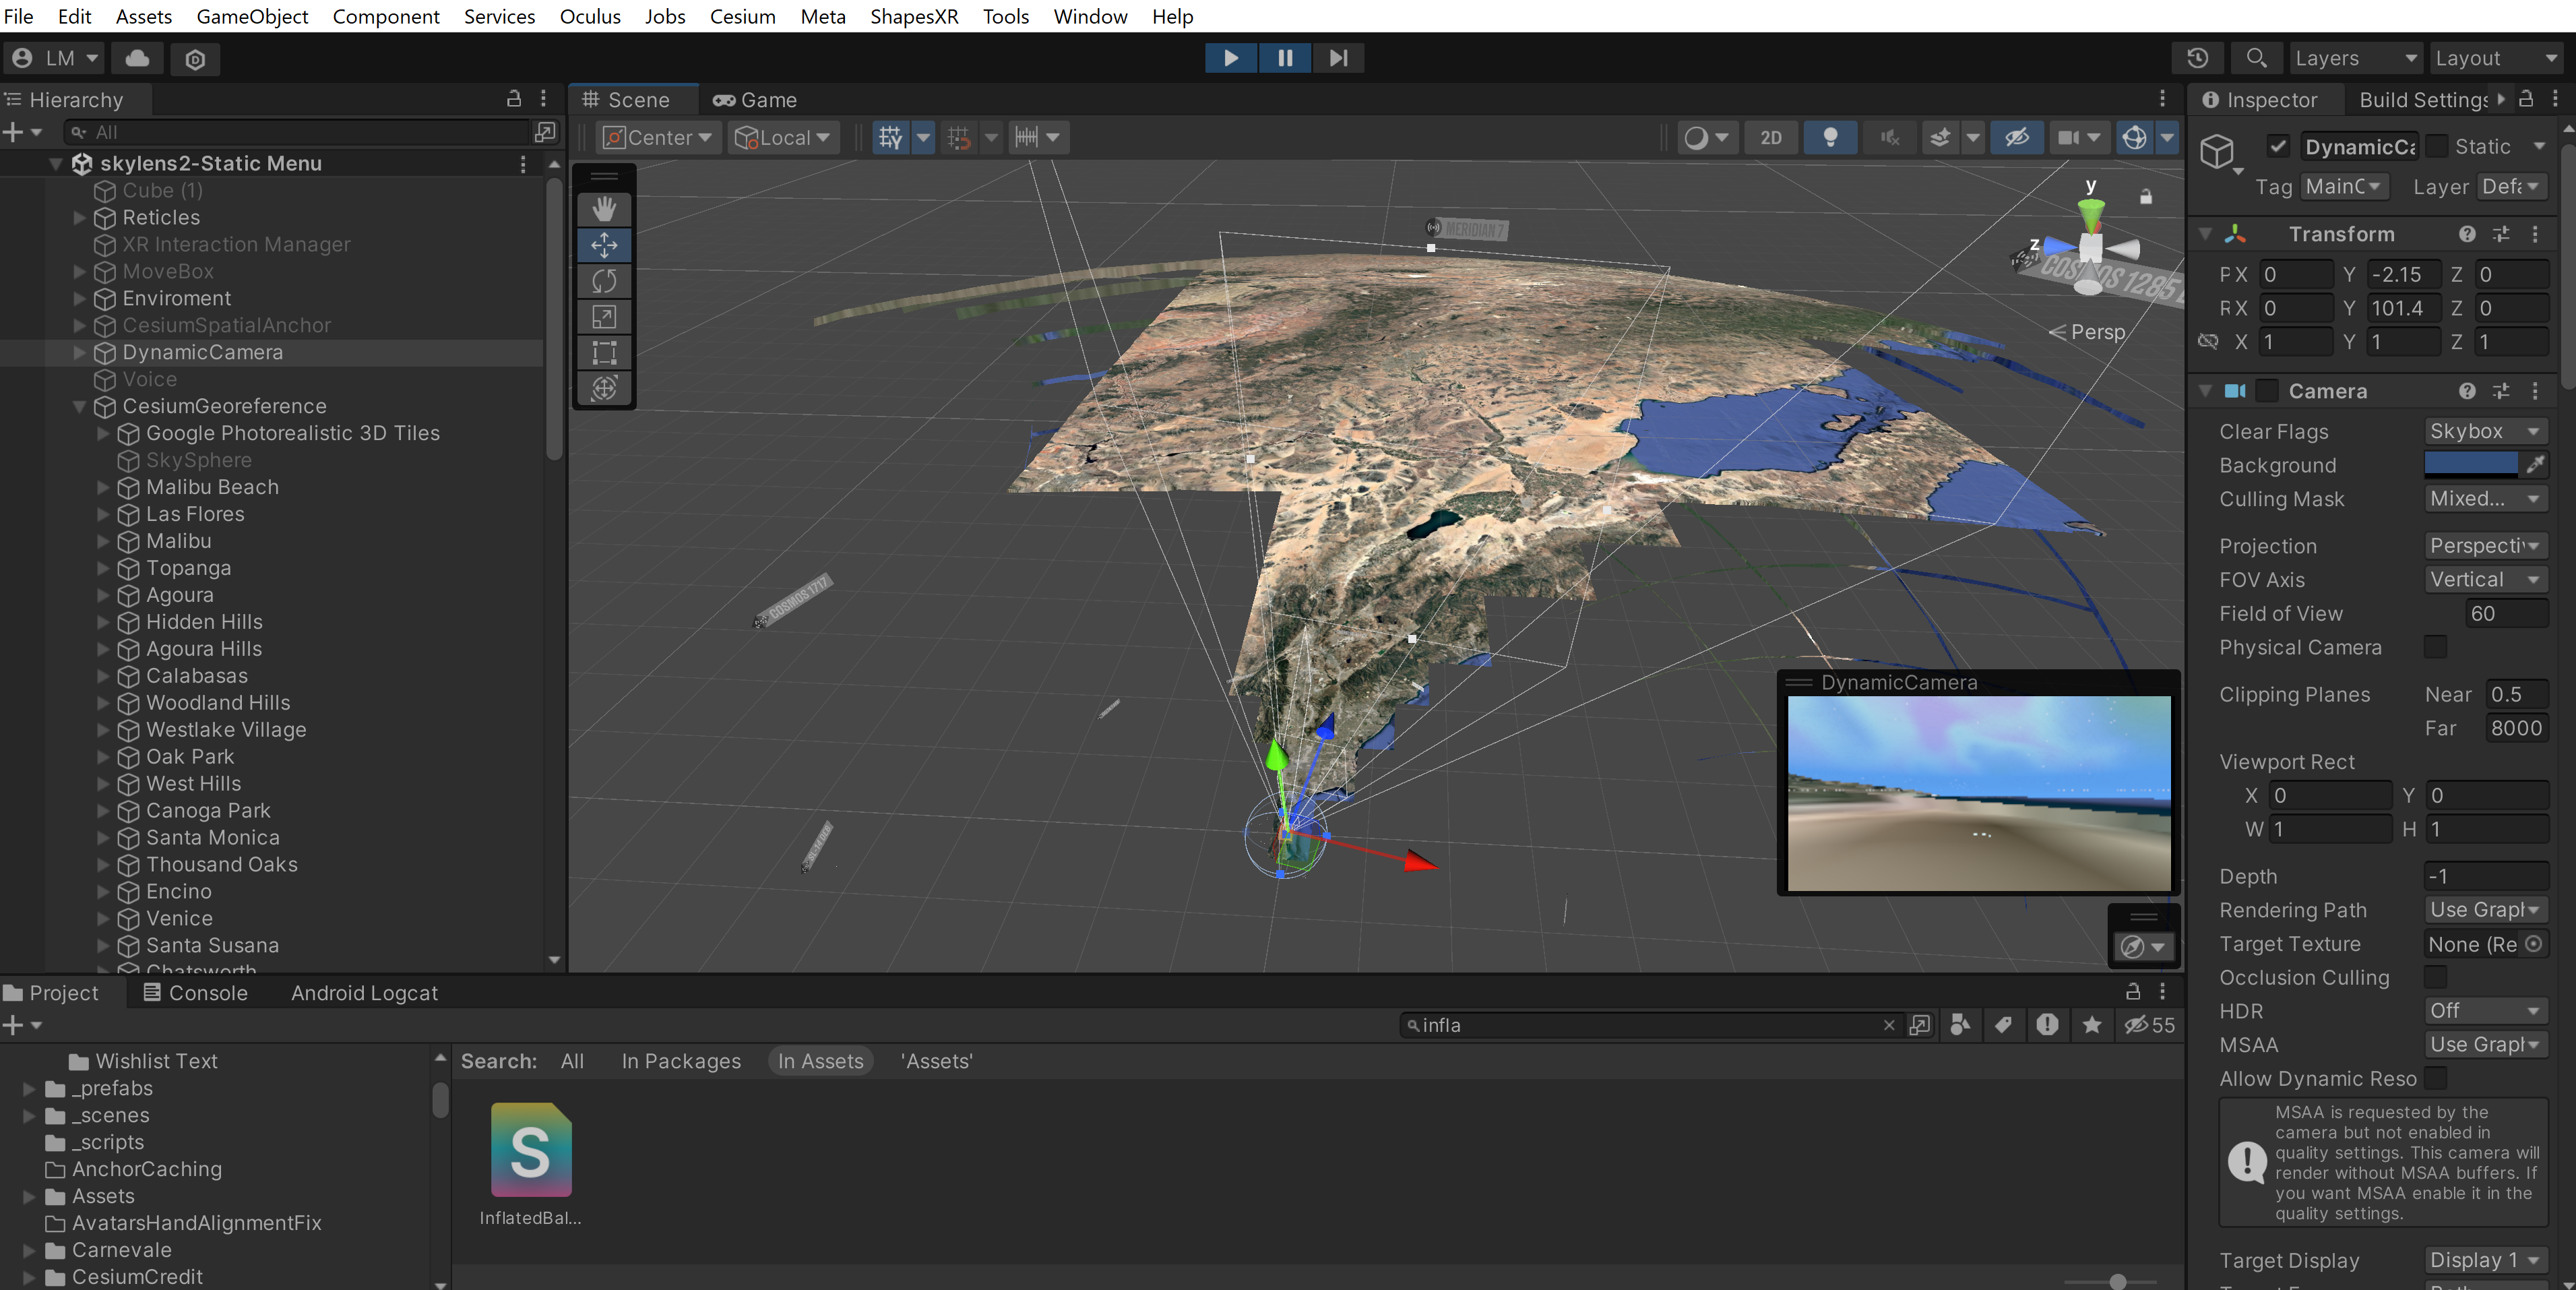This screenshot has height=1290, width=2576.
Task: Toggle scene Gizmos icon
Action: pyautogui.click(x=2134, y=137)
